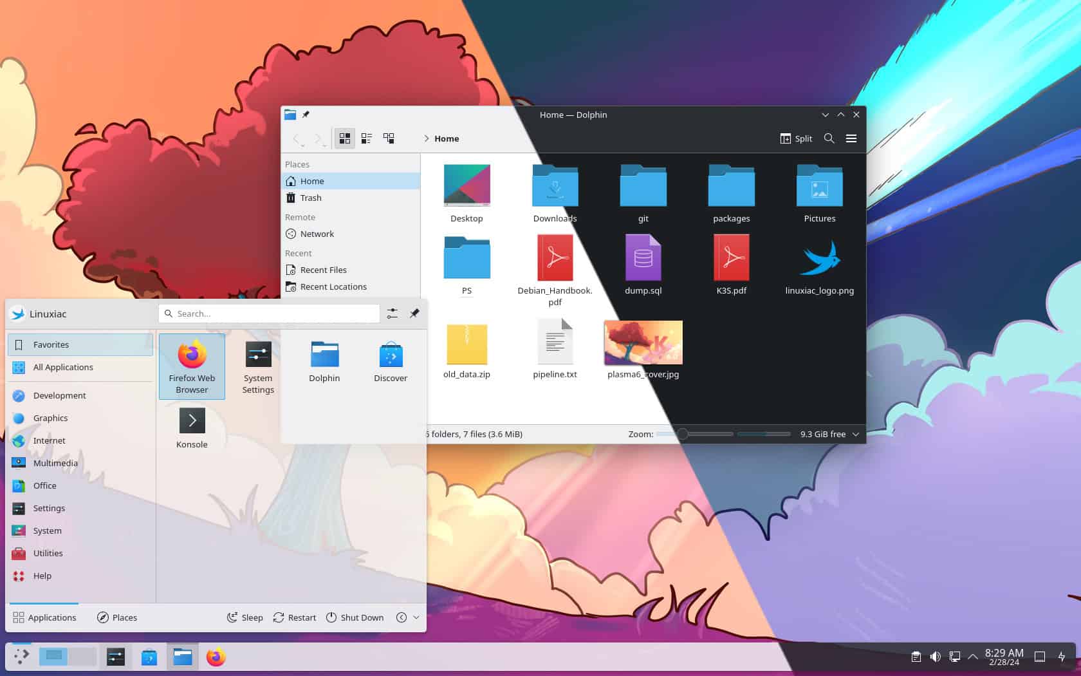Switch to the Places tab in launcher
This screenshot has height=676, width=1081.
[x=117, y=617]
